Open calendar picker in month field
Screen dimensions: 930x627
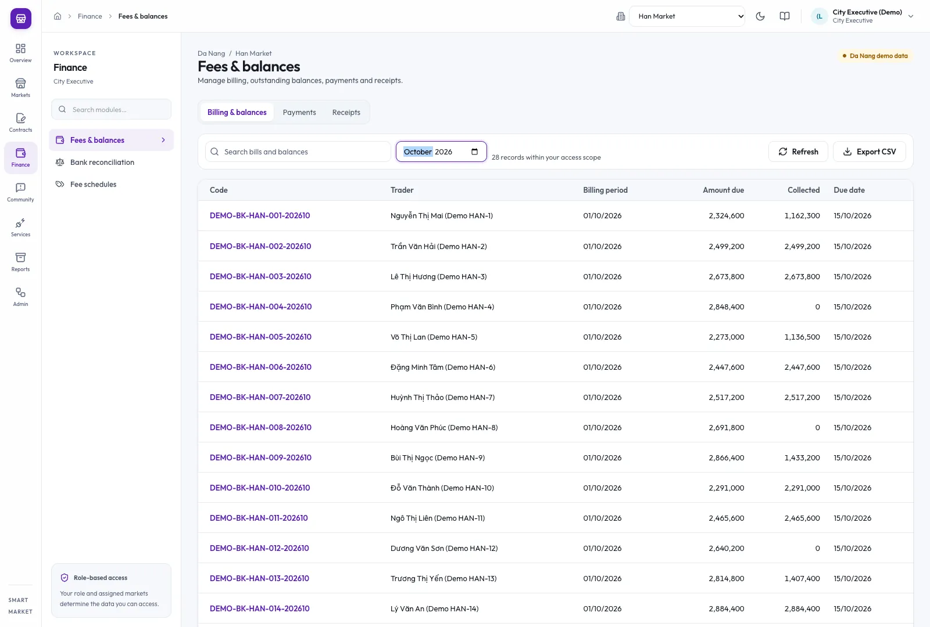point(475,152)
